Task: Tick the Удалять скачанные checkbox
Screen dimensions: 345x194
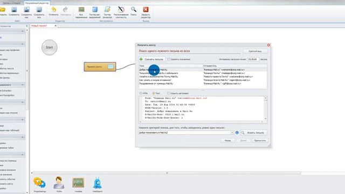Action: pyautogui.click(x=169, y=59)
